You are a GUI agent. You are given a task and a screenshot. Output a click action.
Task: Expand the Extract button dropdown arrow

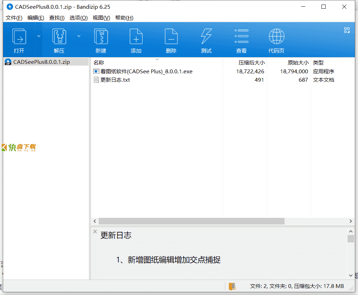click(x=79, y=36)
